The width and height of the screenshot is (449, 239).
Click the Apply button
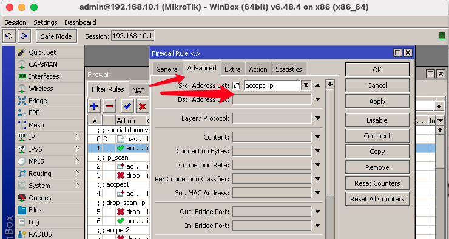(377, 102)
